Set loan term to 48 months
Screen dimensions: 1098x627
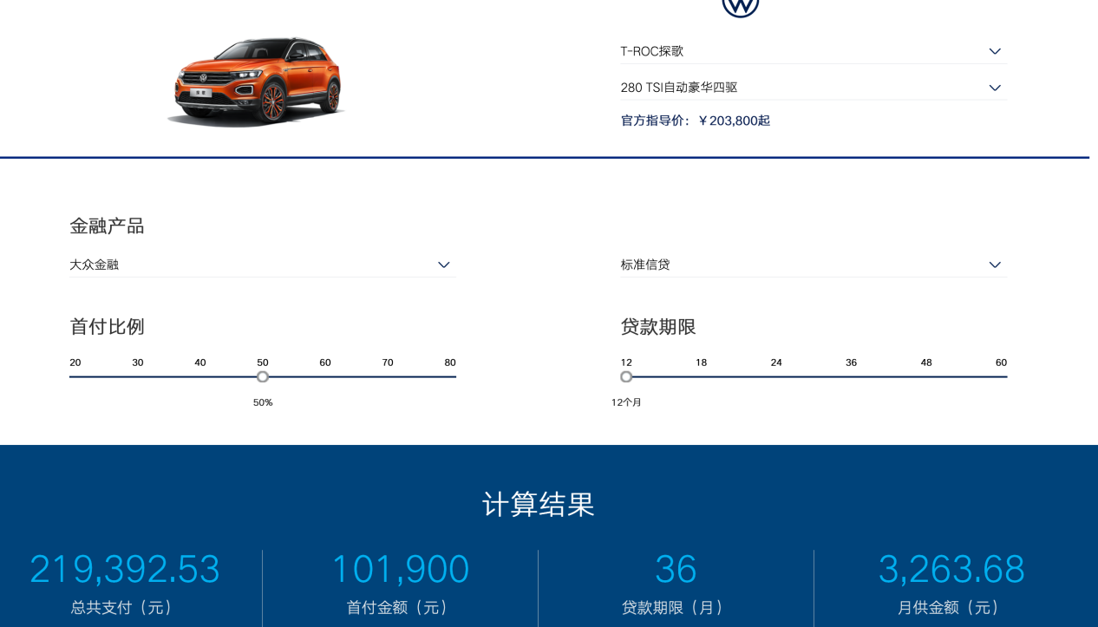click(926, 362)
